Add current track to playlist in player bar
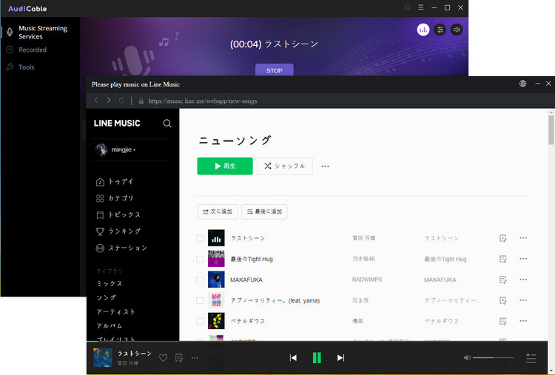This screenshot has width=555, height=375. (180, 358)
